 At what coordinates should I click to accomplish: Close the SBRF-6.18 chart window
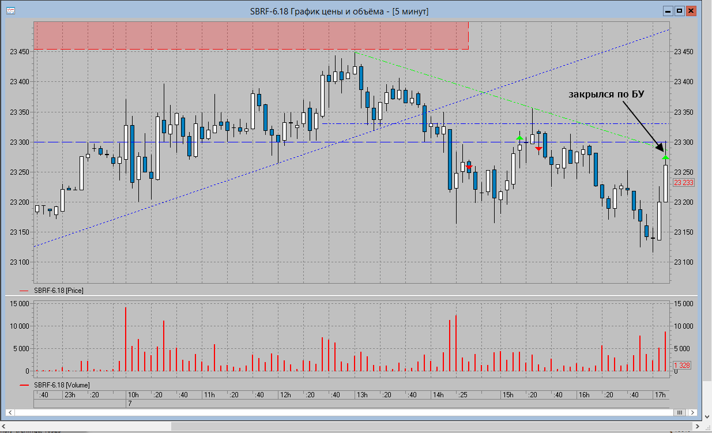point(691,11)
